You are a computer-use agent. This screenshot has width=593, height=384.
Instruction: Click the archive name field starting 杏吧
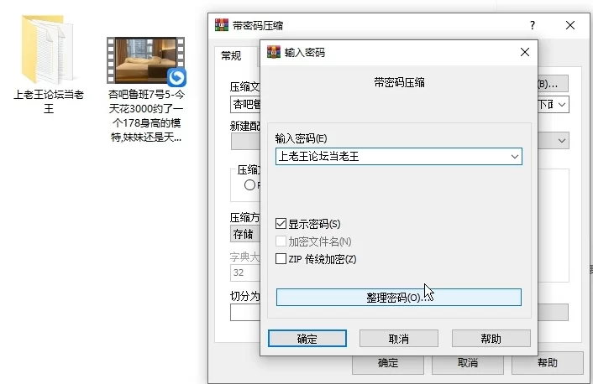pos(245,105)
